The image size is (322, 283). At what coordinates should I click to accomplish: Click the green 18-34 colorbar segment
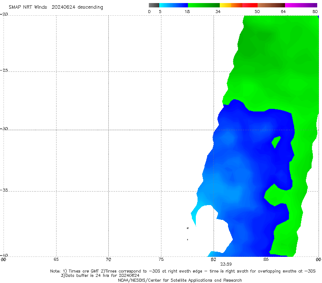[x=204, y=5]
